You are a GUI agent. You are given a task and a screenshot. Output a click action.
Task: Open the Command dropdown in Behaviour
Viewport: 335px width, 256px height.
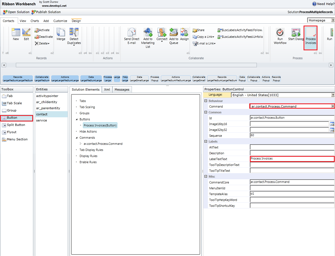tap(332, 106)
